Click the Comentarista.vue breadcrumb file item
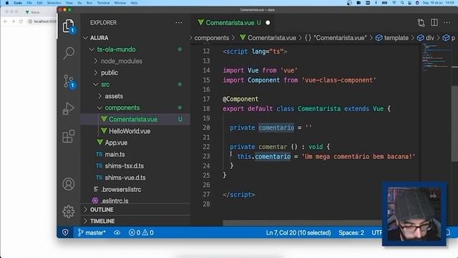The width and height of the screenshot is (458, 258). [268, 38]
